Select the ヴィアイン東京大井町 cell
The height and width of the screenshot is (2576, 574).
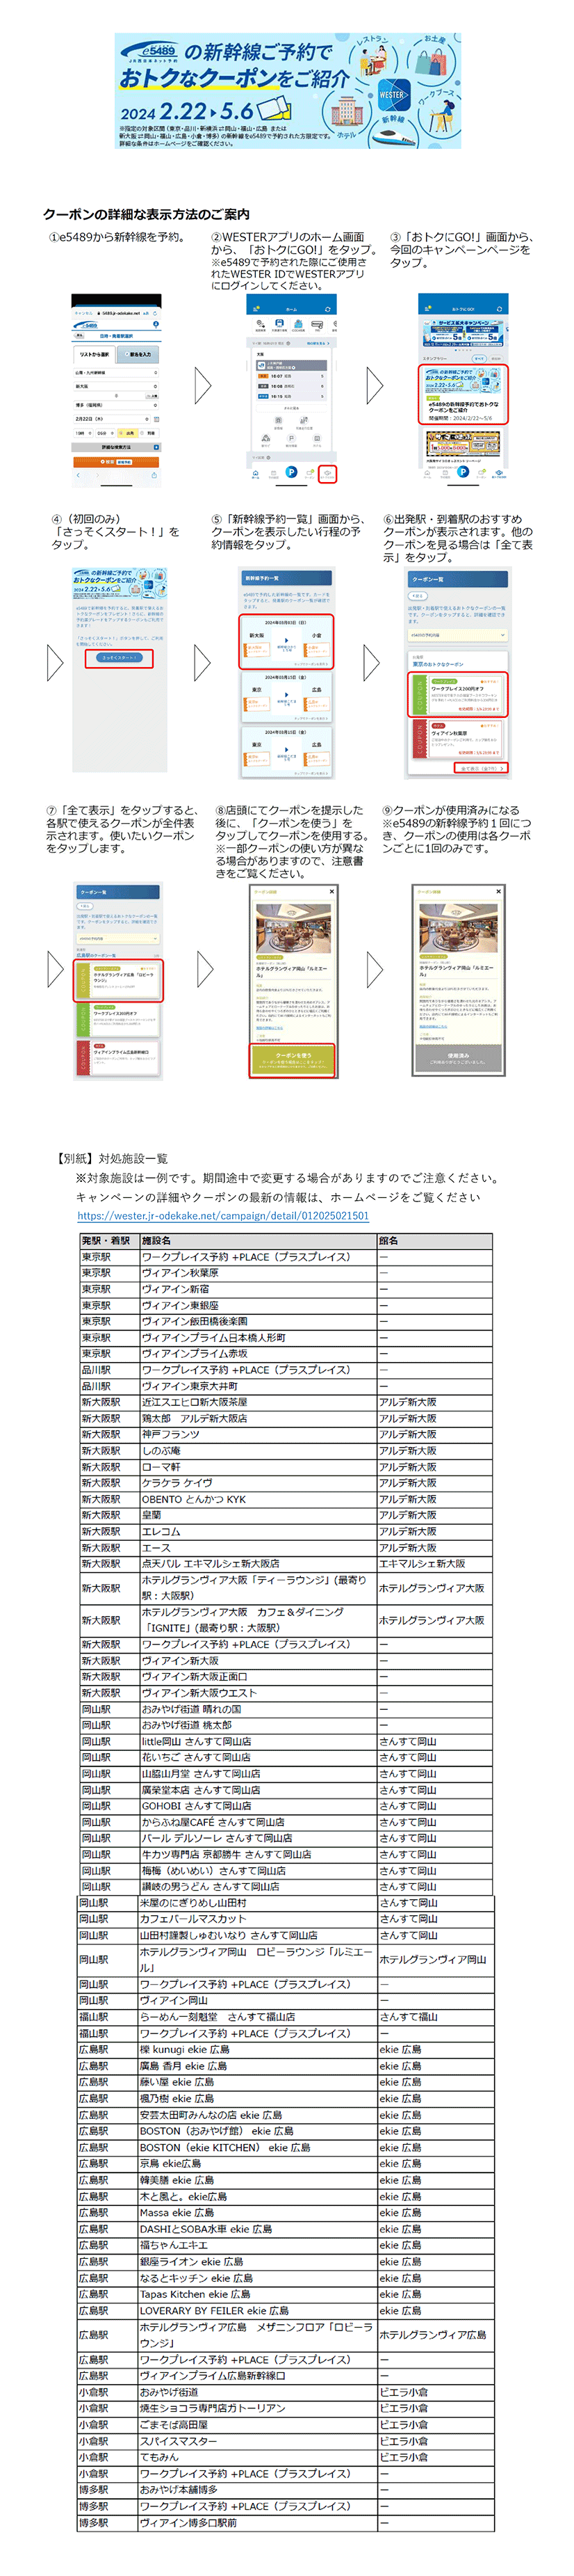(x=258, y=1386)
